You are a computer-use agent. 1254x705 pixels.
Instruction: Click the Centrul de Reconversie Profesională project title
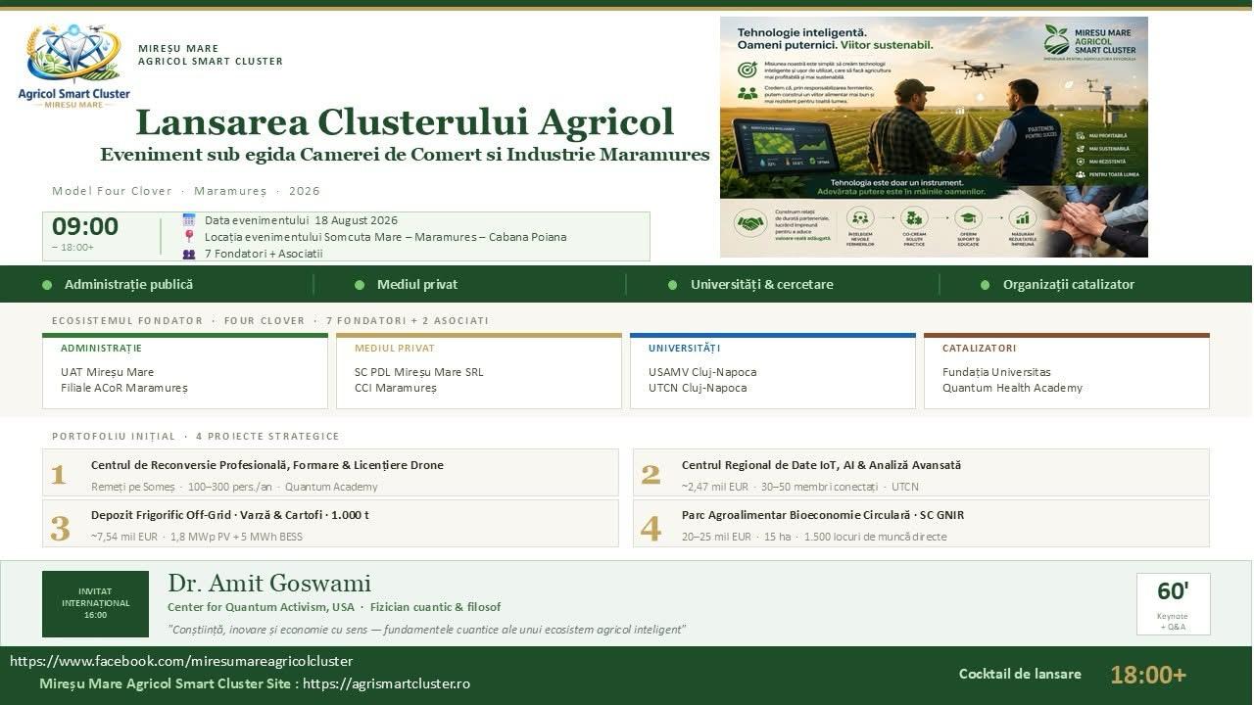[x=267, y=465]
